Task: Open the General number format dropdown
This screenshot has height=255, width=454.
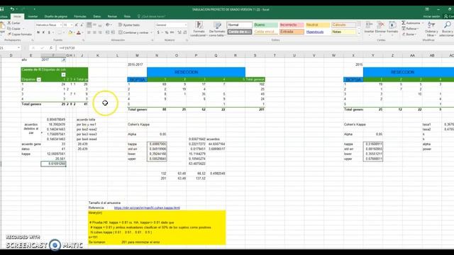Action: click(x=185, y=25)
